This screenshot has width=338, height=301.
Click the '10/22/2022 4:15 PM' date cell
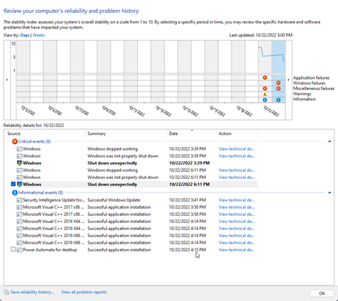tap(187, 250)
